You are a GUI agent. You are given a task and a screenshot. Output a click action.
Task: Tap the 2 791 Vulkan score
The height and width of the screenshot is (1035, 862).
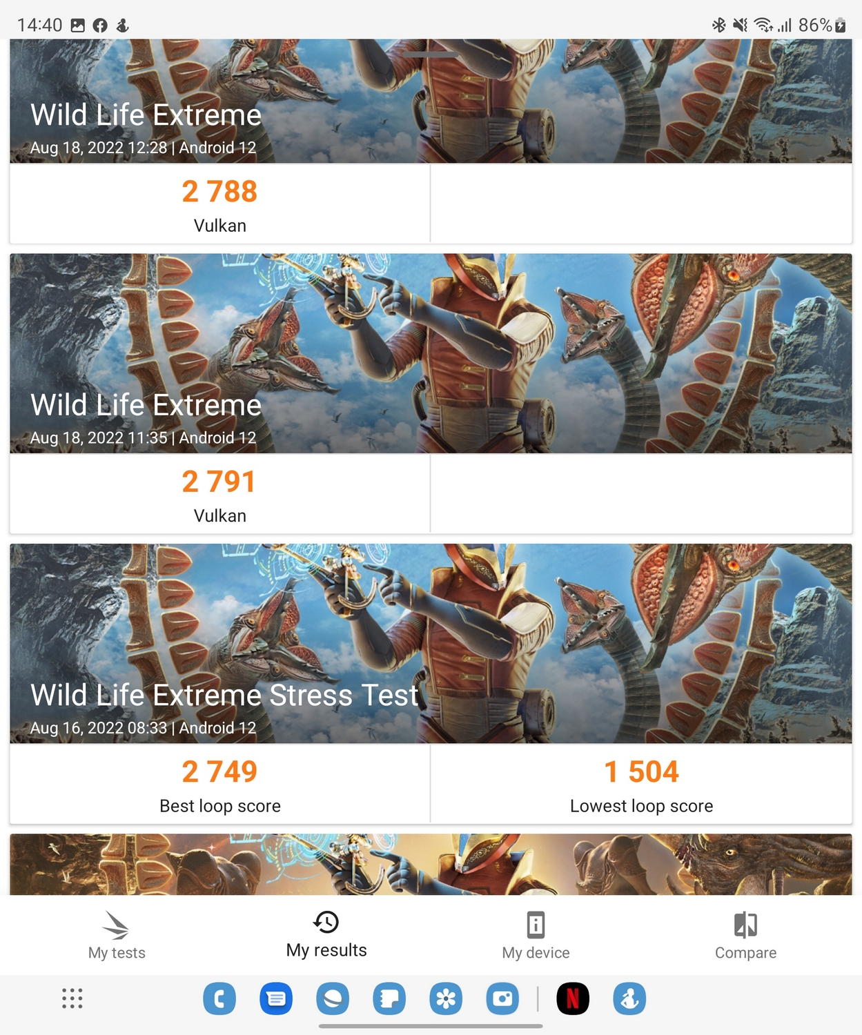click(x=219, y=495)
